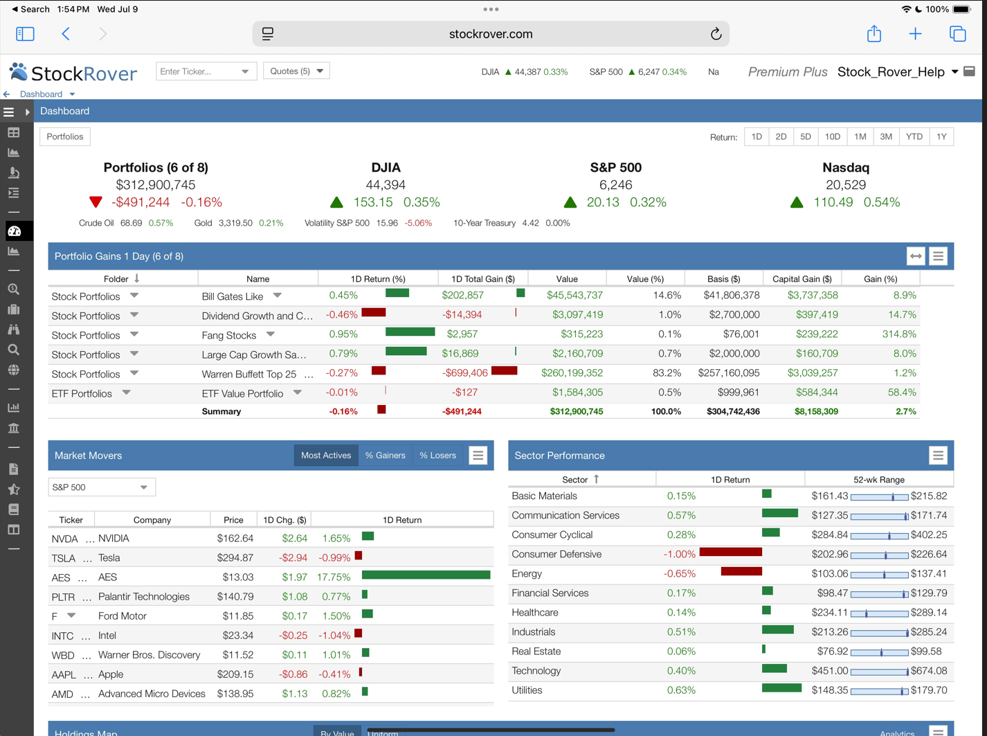Open ETF Portfolios folder dropdown arrow
The height and width of the screenshot is (736, 987).
coord(126,393)
